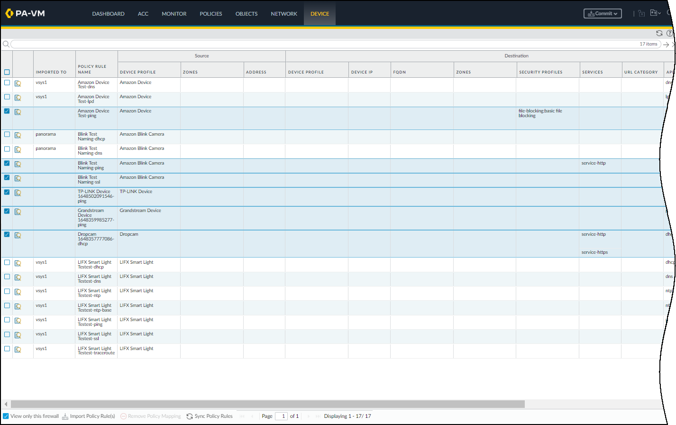Open the configuration lock icon

pyautogui.click(x=641, y=13)
